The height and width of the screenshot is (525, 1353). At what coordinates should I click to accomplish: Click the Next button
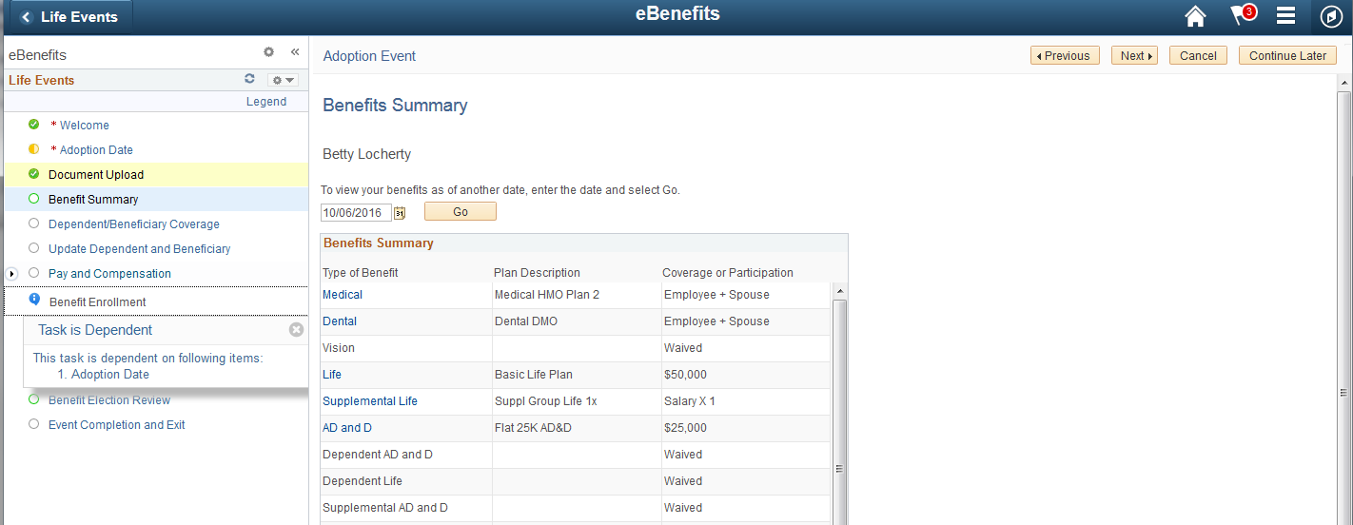coord(1134,56)
